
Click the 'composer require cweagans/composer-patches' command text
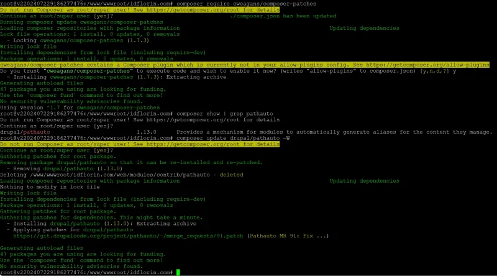pos(246,4)
